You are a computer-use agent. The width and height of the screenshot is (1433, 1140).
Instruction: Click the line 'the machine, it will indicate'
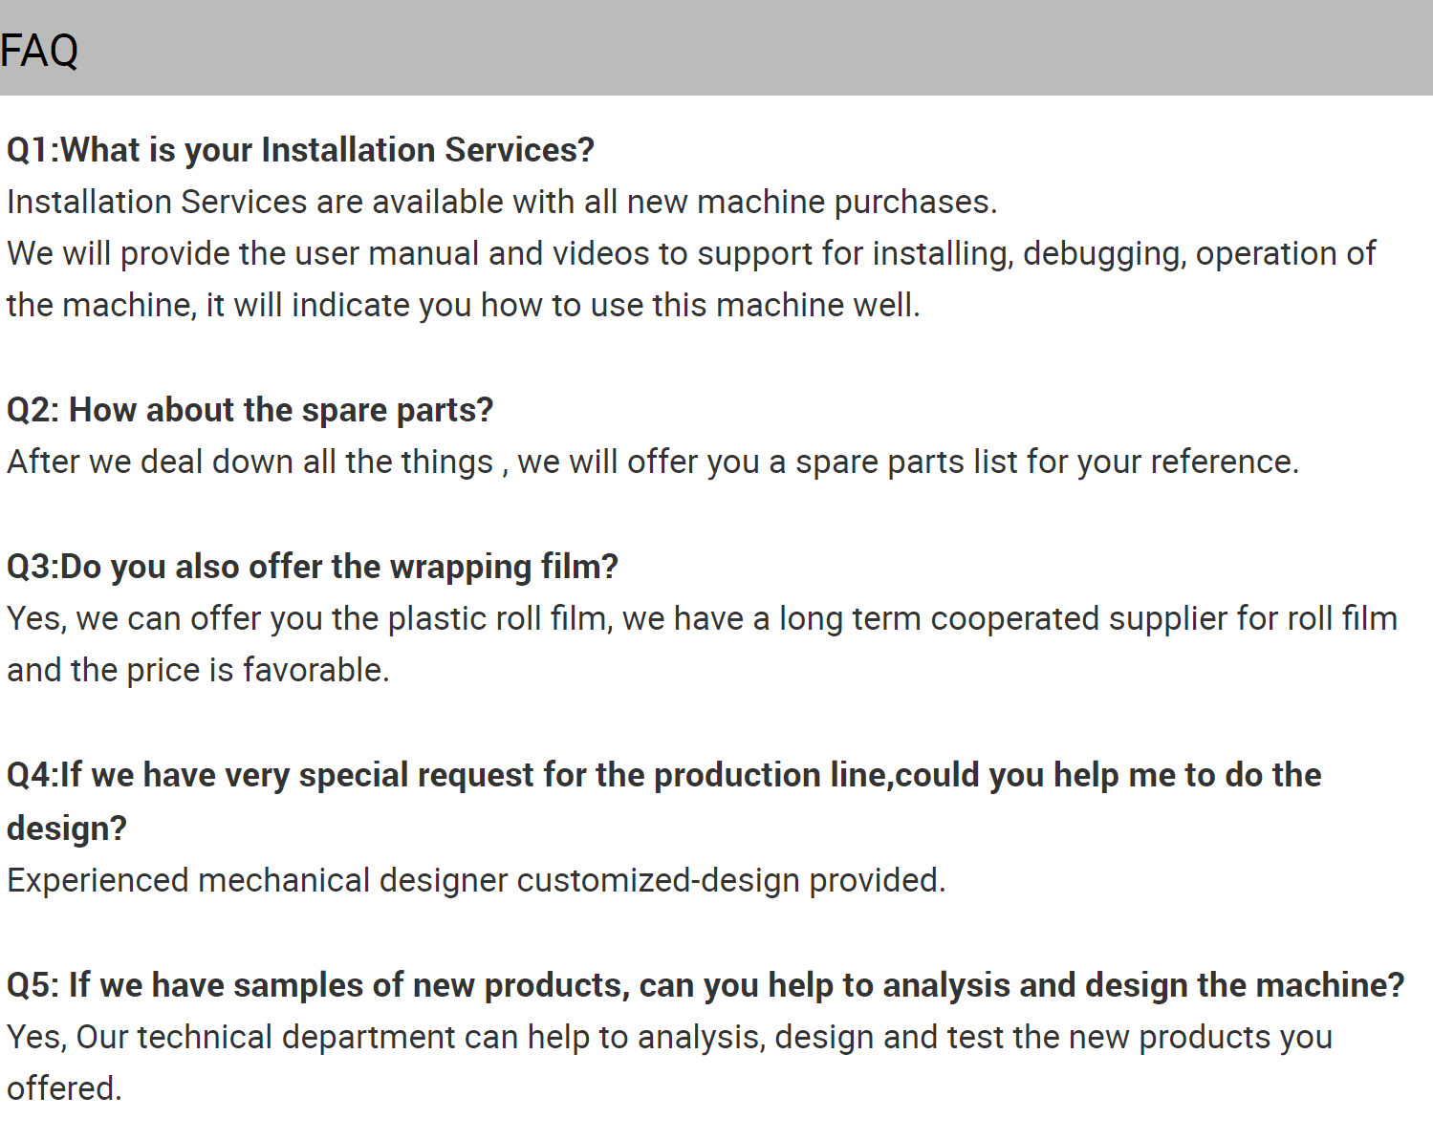[x=464, y=305]
